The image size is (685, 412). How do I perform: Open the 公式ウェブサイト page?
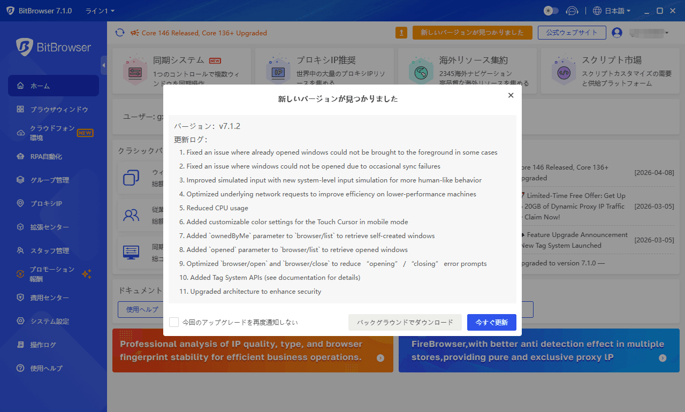pyautogui.click(x=572, y=33)
